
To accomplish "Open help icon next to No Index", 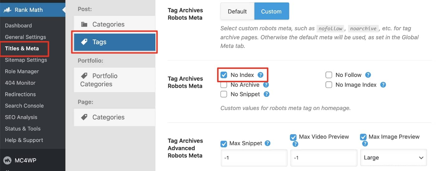I will pyautogui.click(x=261, y=75).
